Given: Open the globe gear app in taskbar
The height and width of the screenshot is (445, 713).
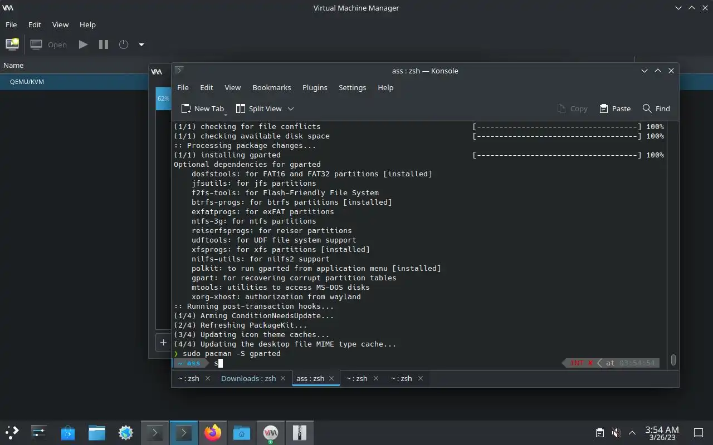Looking at the screenshot, I should pyautogui.click(x=126, y=432).
